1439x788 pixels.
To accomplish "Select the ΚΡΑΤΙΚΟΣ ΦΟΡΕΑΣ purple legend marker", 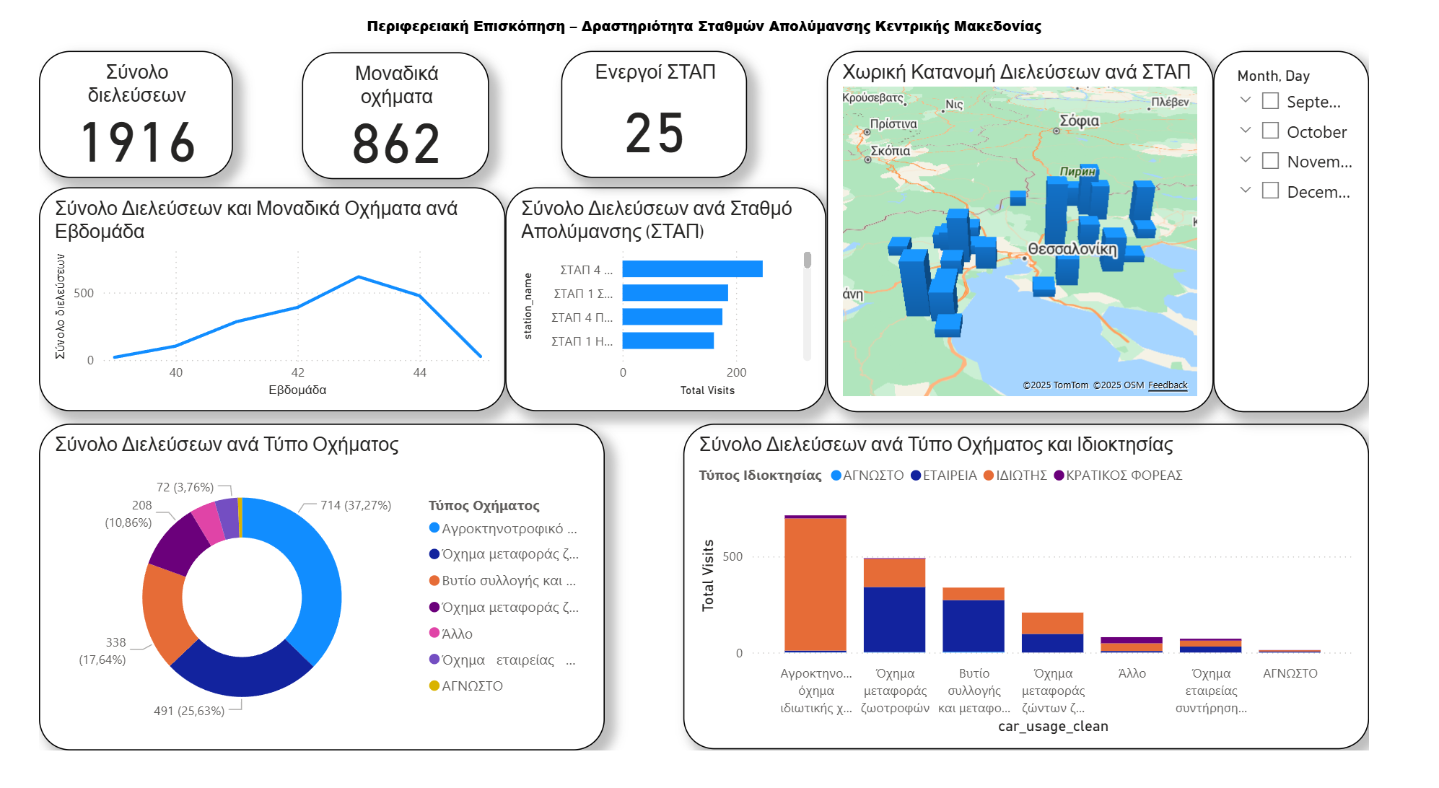I will coord(1059,476).
